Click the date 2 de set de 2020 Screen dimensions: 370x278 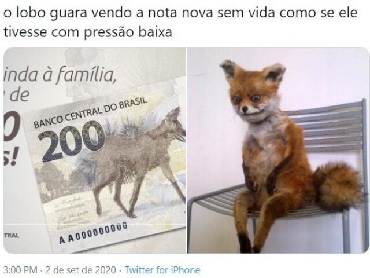80,270
